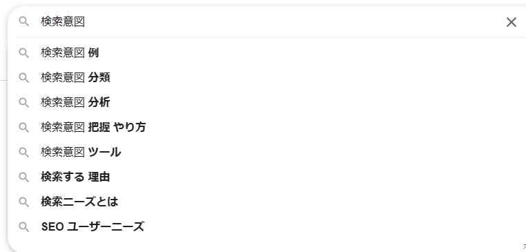
Task: Click the magnifier icon beside 検索意図 分析
Action: click(24, 103)
